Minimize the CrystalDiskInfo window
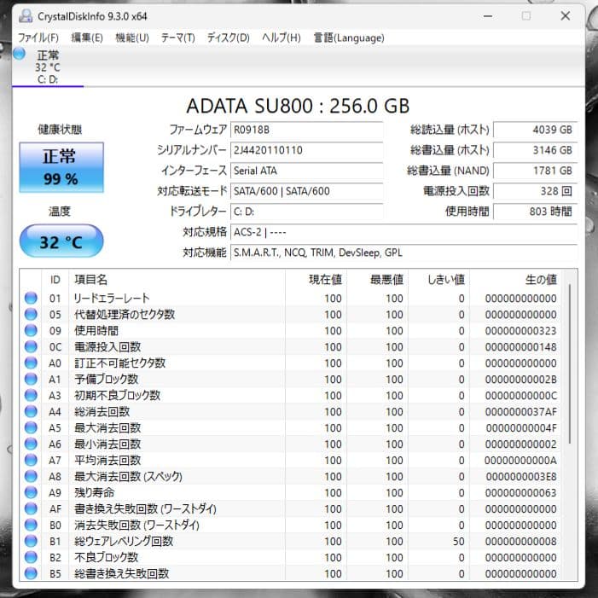The width and height of the screenshot is (598, 598). pos(488,16)
